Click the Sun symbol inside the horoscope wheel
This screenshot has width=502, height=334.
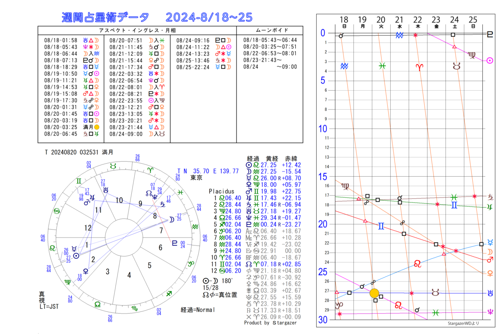click(x=76, y=256)
